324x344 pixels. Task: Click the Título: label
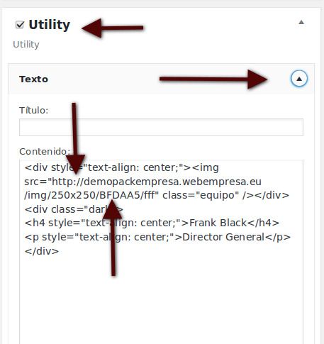[33, 110]
